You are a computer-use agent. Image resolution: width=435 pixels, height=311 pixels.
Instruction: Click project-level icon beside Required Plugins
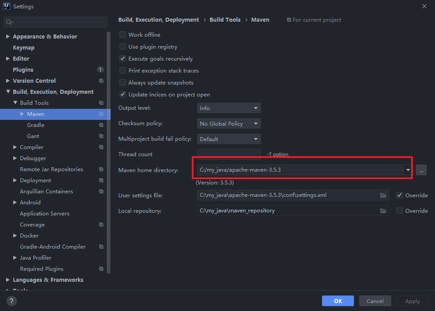tap(101, 269)
